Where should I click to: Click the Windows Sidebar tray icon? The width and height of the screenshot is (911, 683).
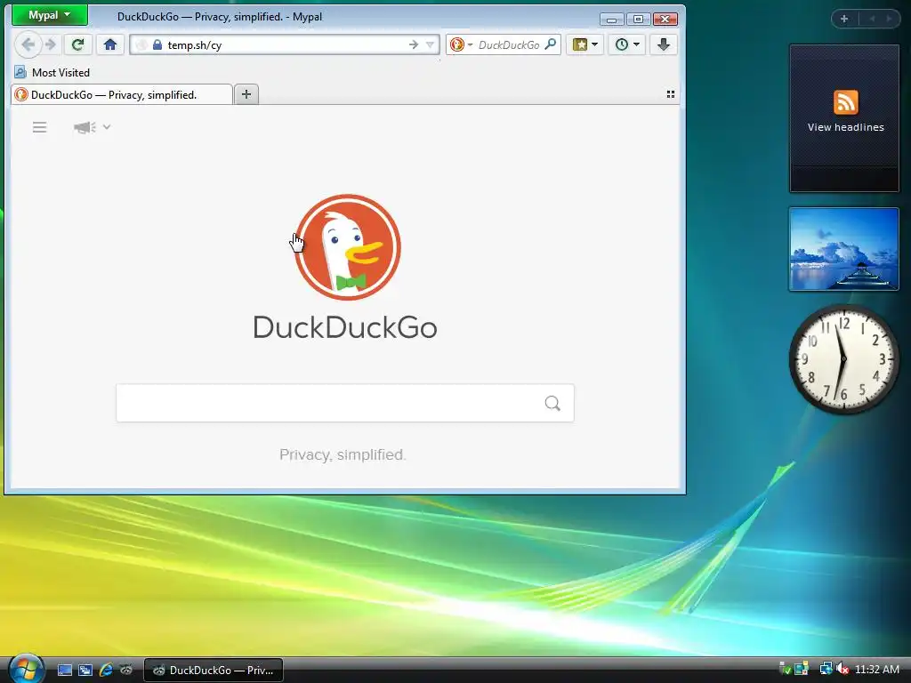(x=802, y=669)
